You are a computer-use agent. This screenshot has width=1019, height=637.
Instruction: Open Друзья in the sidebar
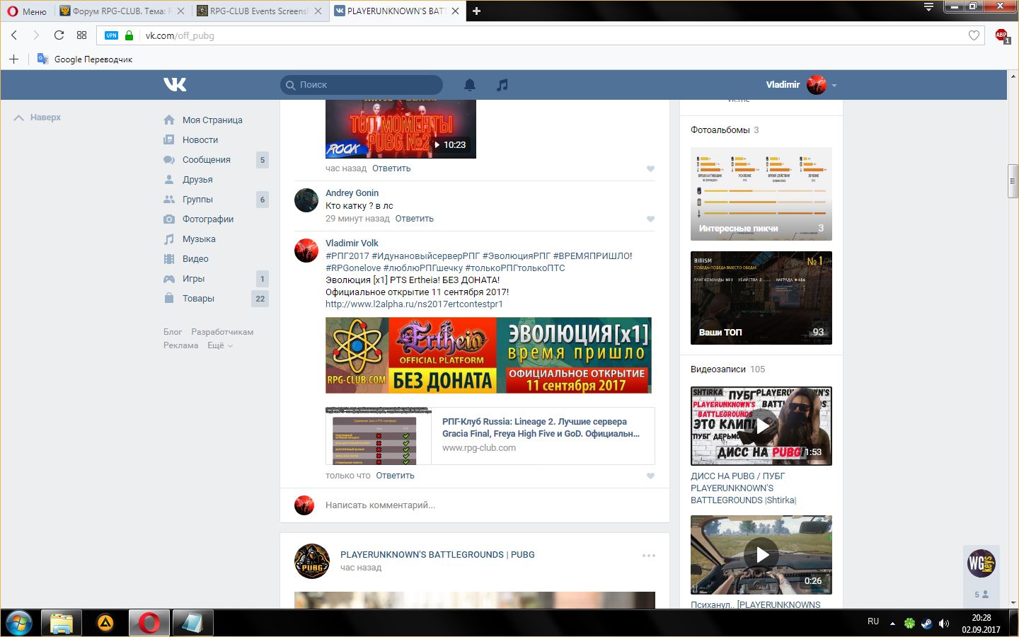click(x=197, y=179)
